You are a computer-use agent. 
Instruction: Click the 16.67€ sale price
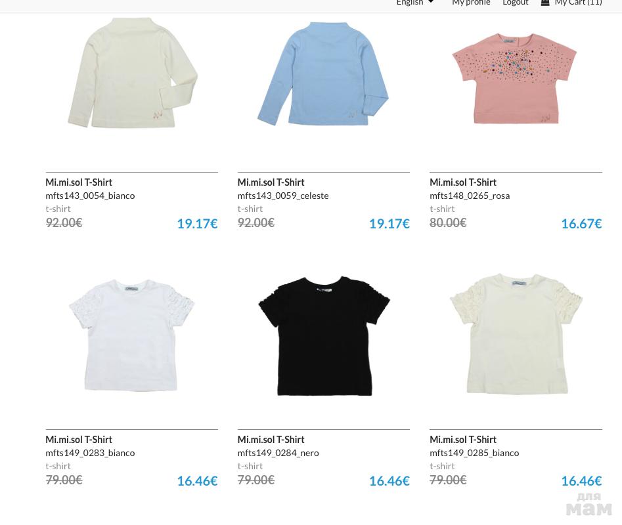[581, 224]
